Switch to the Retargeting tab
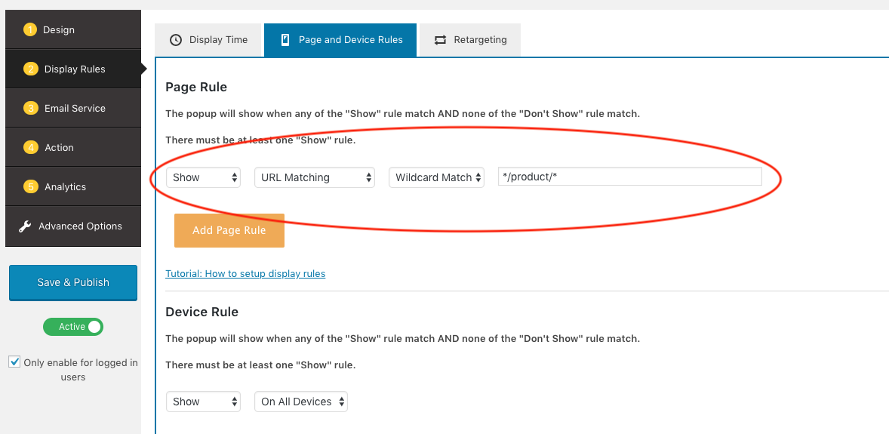Screen dimensions: 889x434 (x=470, y=40)
